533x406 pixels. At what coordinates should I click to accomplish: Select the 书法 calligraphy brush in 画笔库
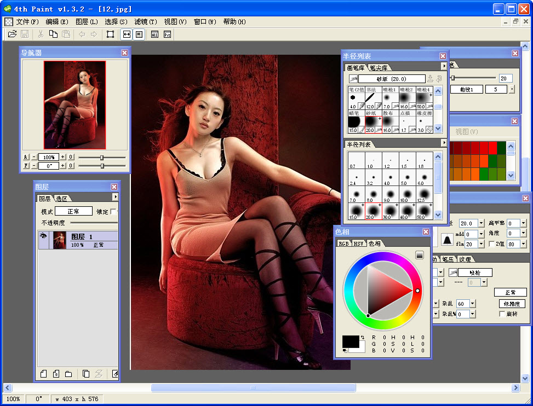coord(374,98)
